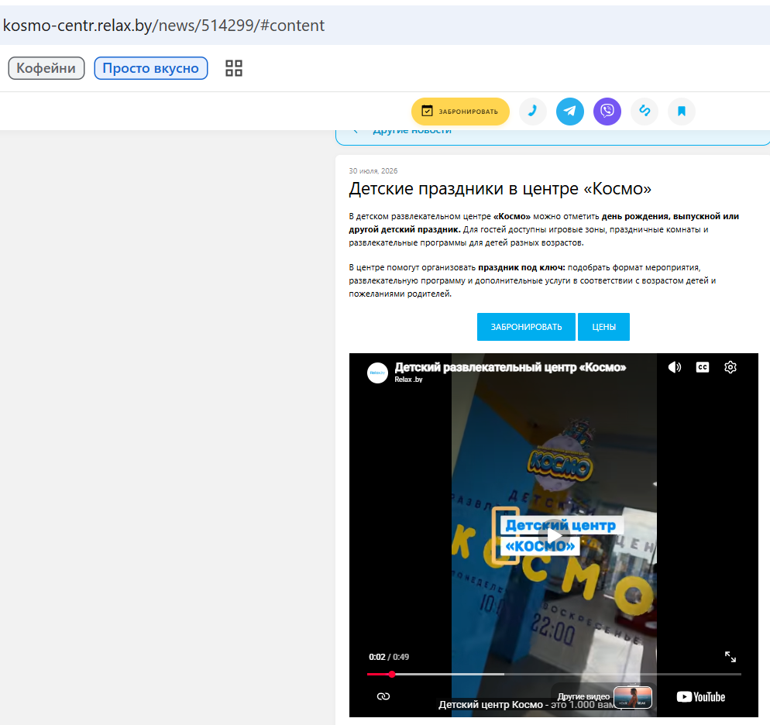Open video on YouTube via logo
The width and height of the screenshot is (770, 725).
point(701,697)
